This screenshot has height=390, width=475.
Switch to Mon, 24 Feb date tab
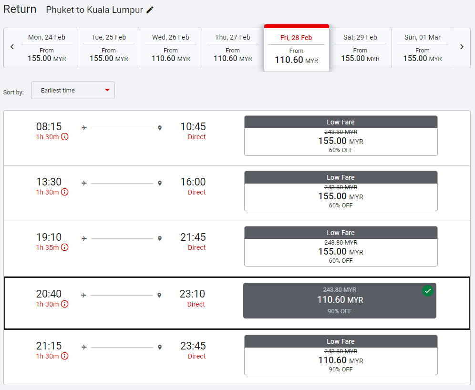(x=47, y=48)
